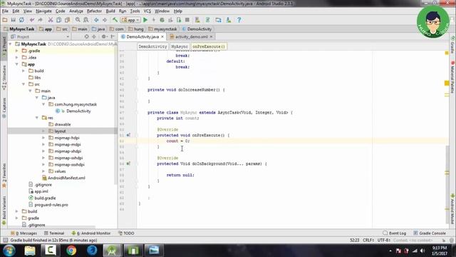Click the Replace toolbar icon
The height and width of the screenshot is (257, 456).
pyautogui.click(x=86, y=20)
